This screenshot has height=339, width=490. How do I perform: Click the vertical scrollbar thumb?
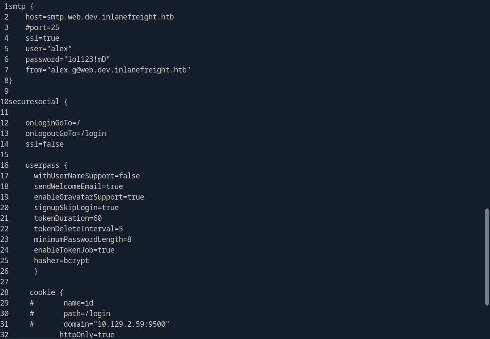coord(487,256)
